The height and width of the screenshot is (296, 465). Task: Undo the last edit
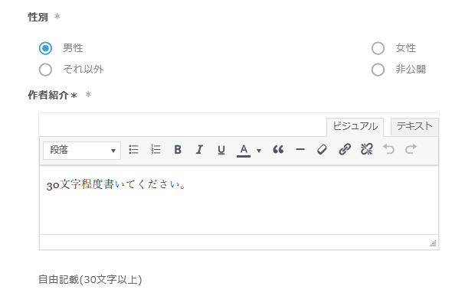389,149
